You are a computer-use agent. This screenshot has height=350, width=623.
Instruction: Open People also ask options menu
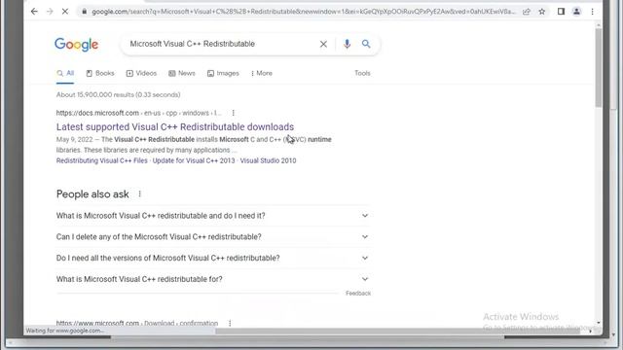tap(139, 194)
